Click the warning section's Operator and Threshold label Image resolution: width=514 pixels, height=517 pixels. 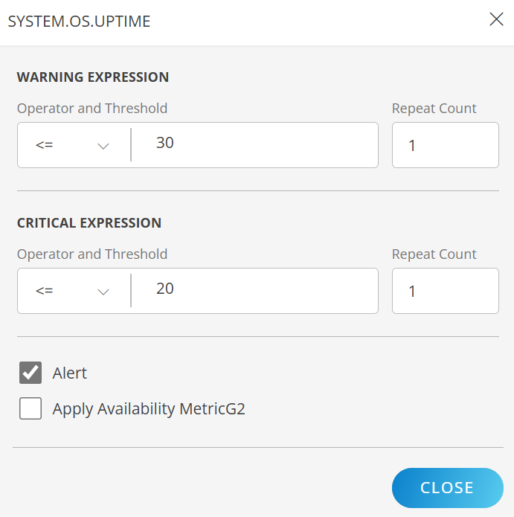pos(92,109)
